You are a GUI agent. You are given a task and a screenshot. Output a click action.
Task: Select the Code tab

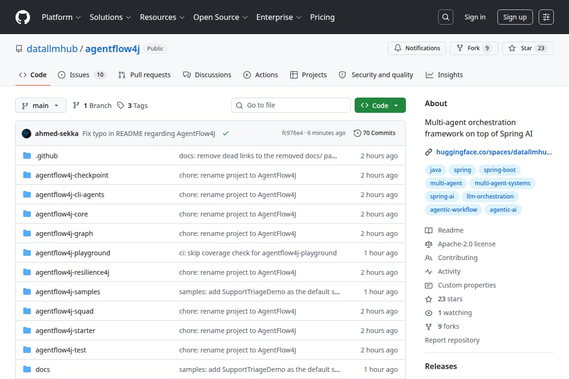[x=33, y=75]
